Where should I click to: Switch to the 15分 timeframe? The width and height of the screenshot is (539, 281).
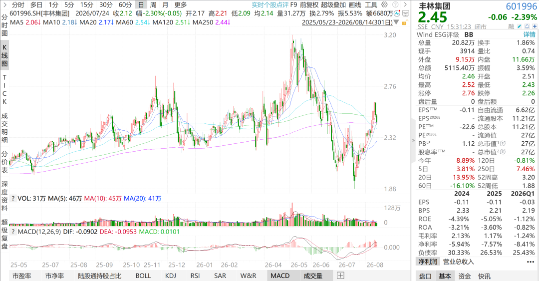(87, 5)
